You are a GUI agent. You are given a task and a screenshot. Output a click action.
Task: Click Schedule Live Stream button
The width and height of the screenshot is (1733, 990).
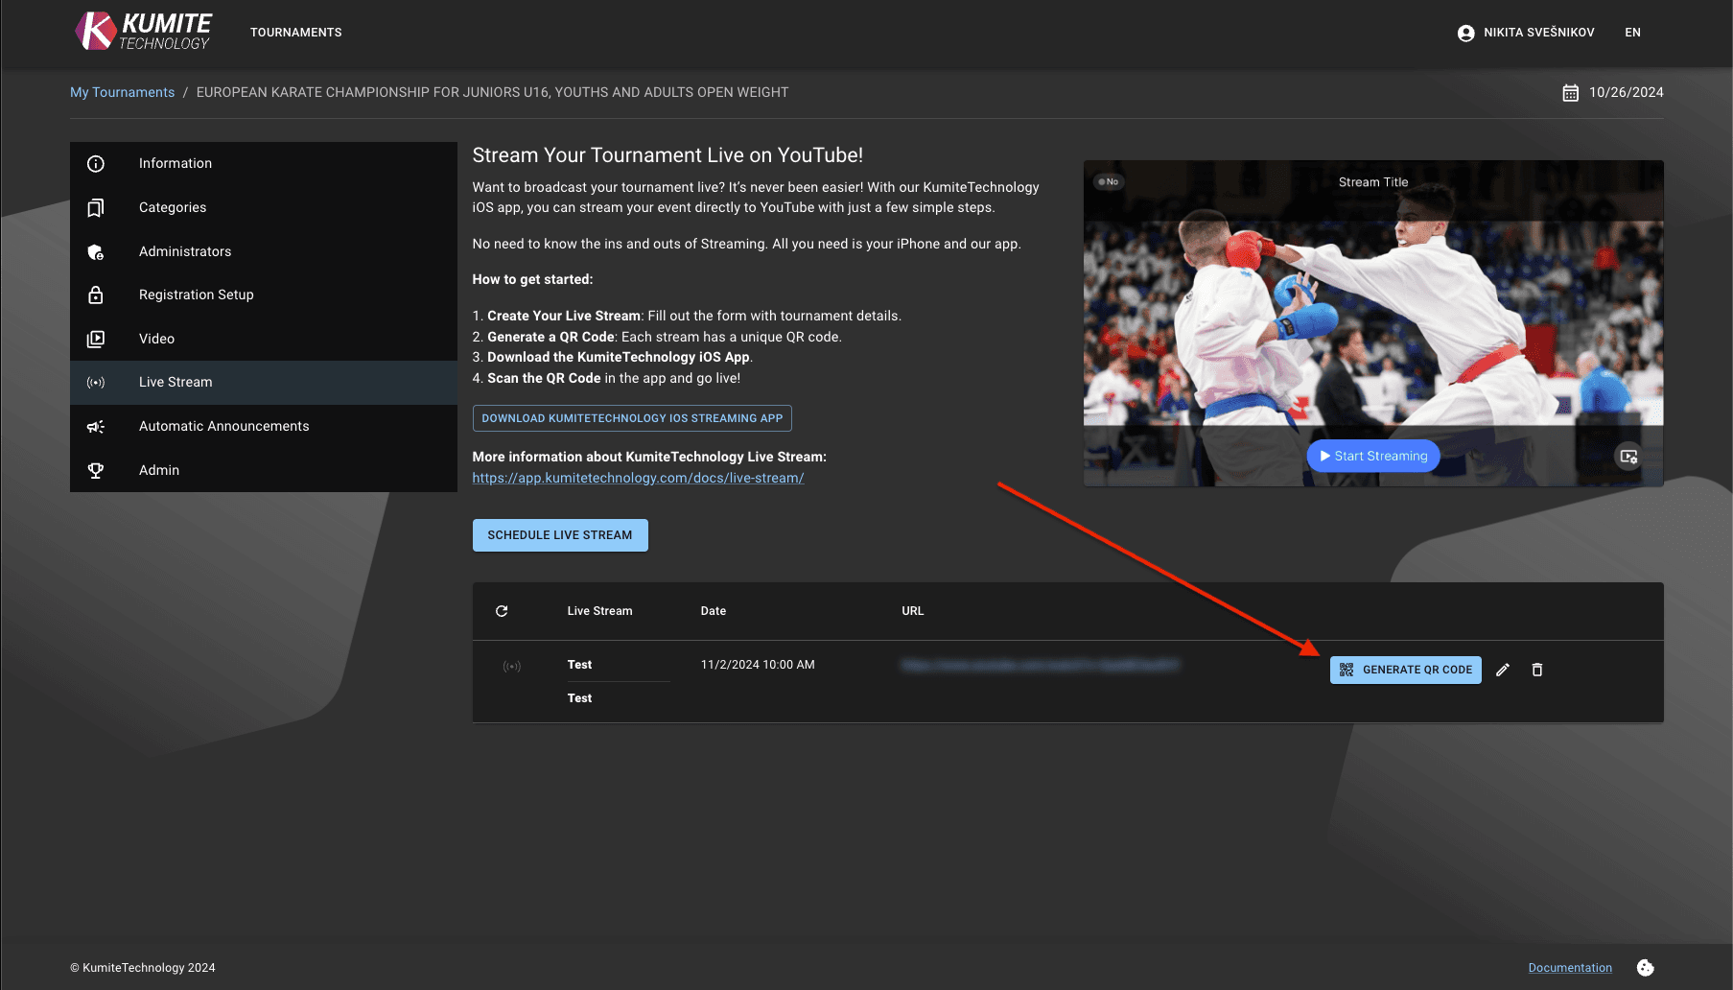pyautogui.click(x=560, y=535)
